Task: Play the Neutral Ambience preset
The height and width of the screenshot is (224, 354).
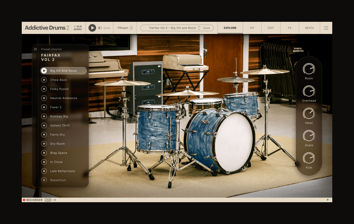Action: 44,98
